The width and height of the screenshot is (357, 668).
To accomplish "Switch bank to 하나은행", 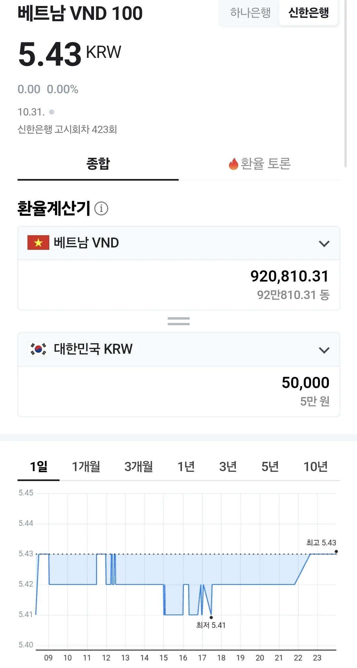I will click(x=250, y=13).
